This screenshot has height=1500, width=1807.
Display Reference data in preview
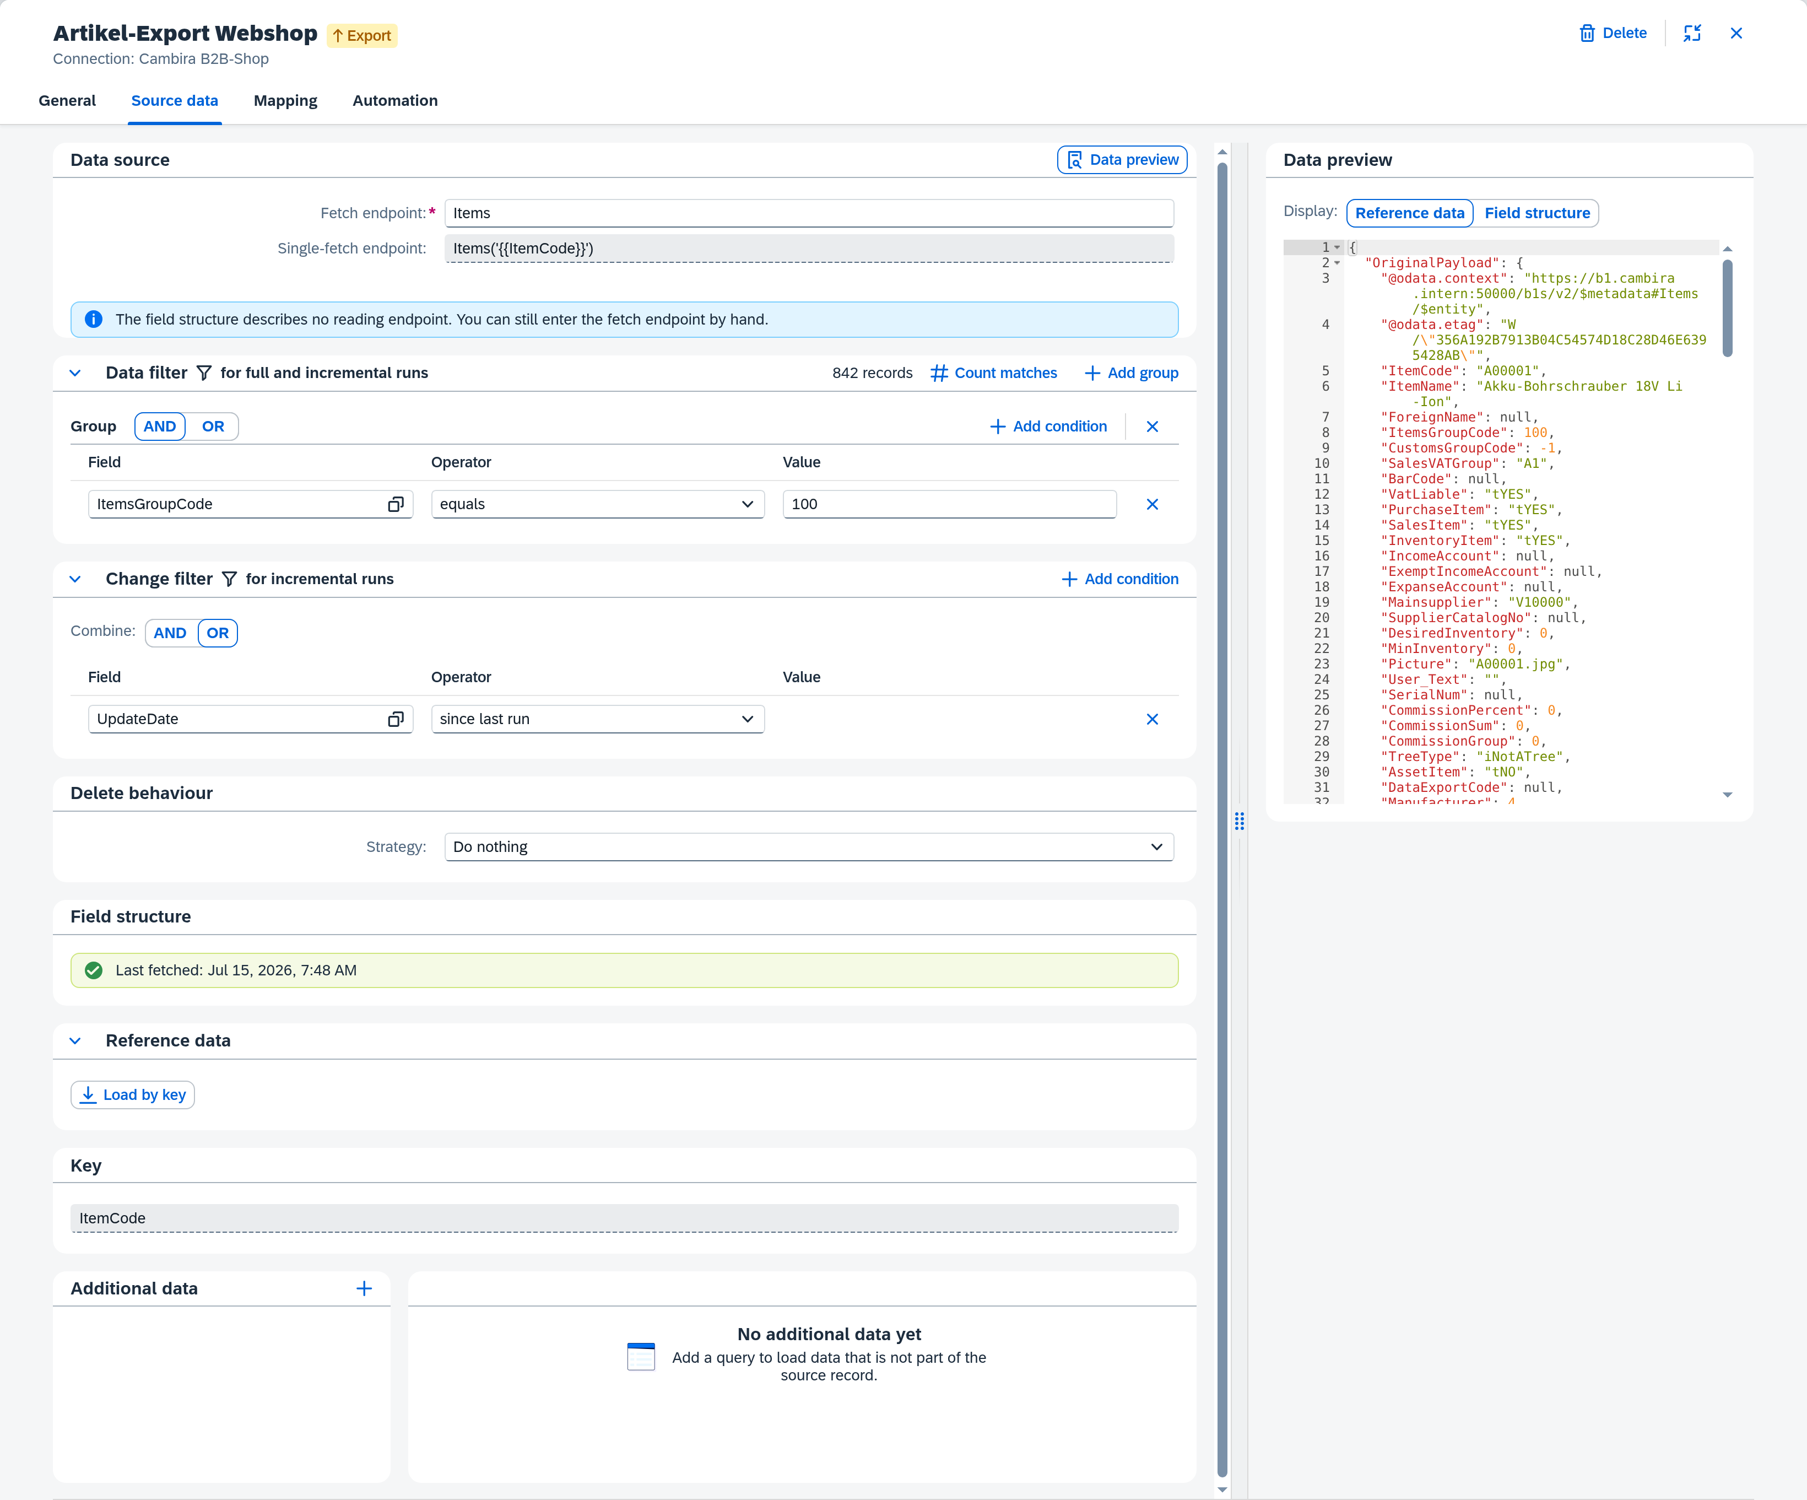click(x=1409, y=213)
